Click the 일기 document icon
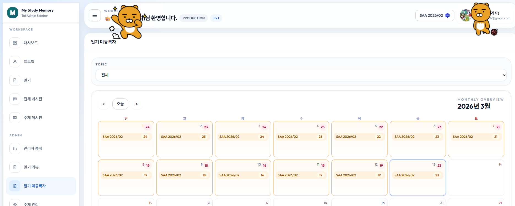Viewport: 515px width, 206px height. [x=15, y=80]
